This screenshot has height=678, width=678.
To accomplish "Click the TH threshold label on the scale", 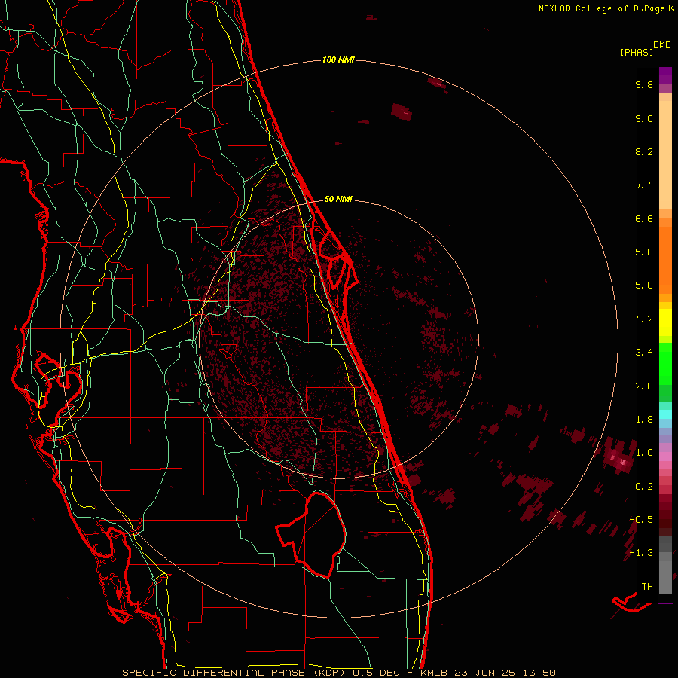I will (647, 587).
